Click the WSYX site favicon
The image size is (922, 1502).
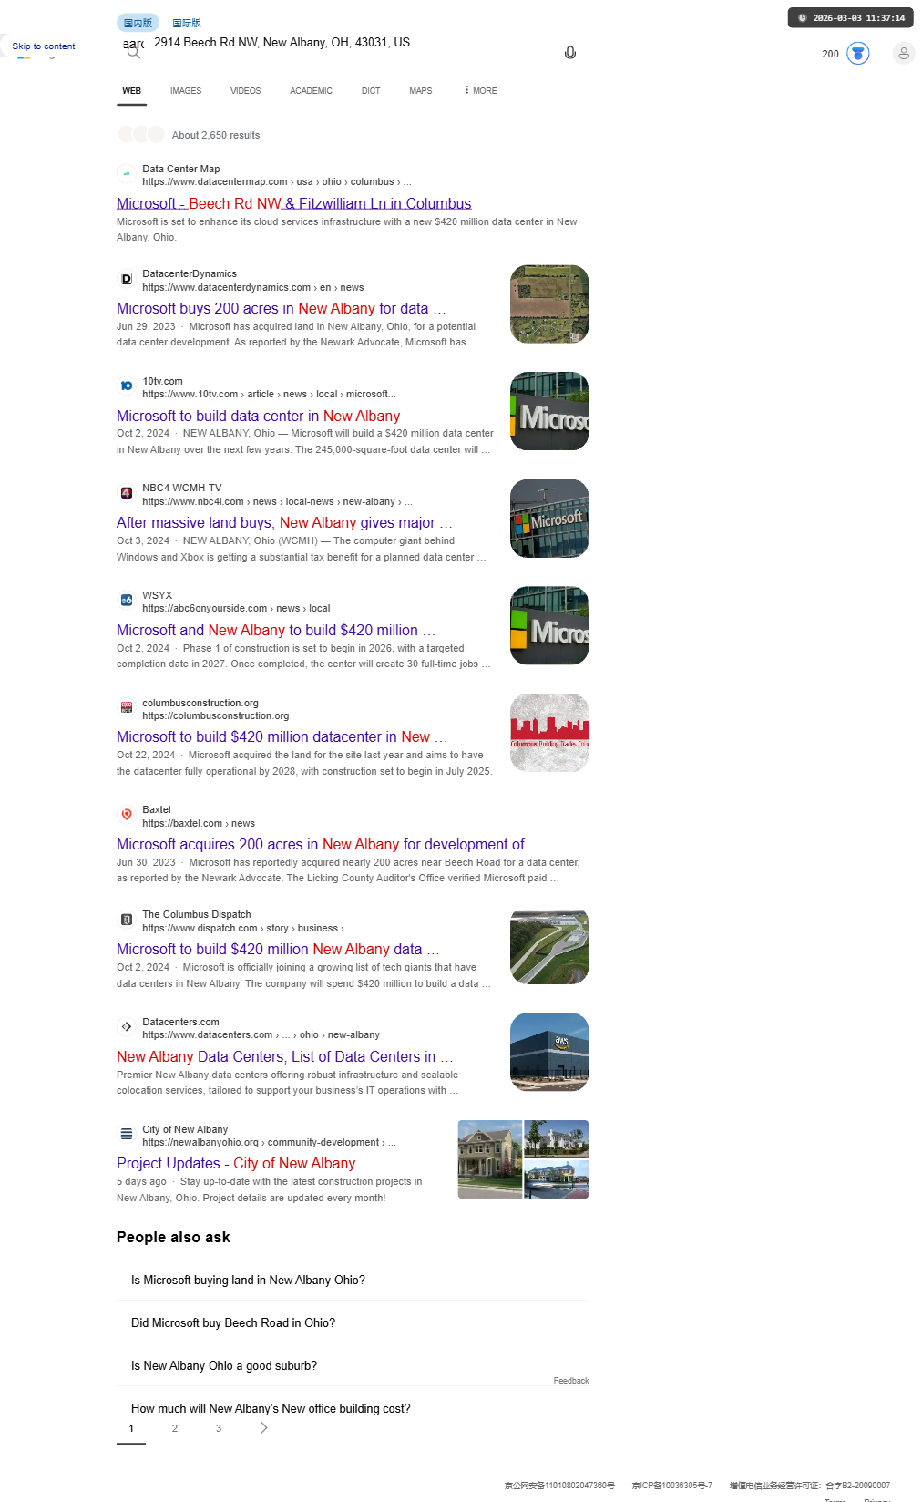point(127,600)
